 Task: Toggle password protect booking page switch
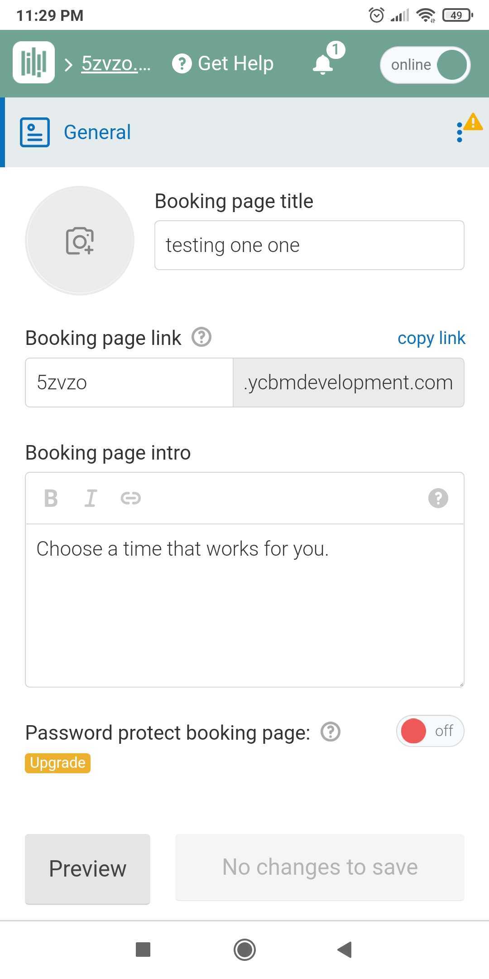point(430,731)
